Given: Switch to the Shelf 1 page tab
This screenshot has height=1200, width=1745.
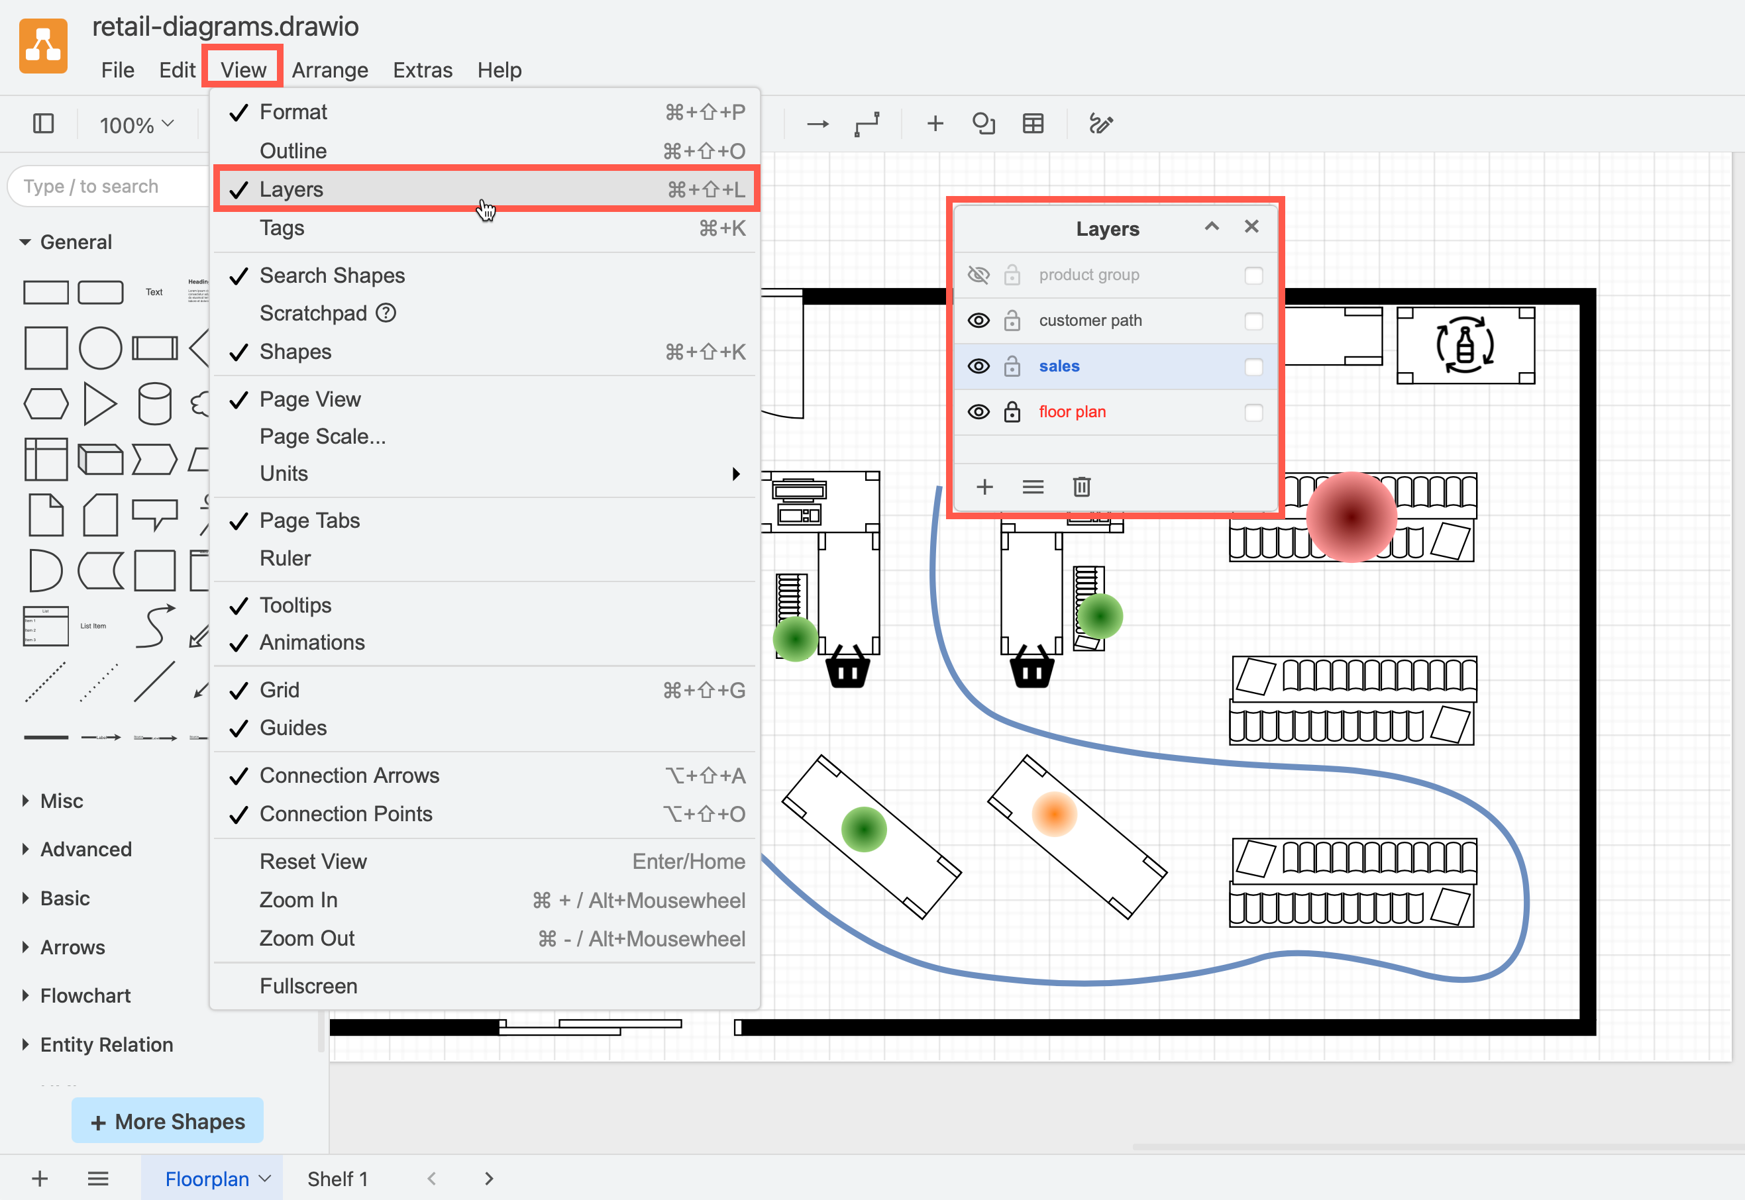Looking at the screenshot, I should (x=337, y=1178).
